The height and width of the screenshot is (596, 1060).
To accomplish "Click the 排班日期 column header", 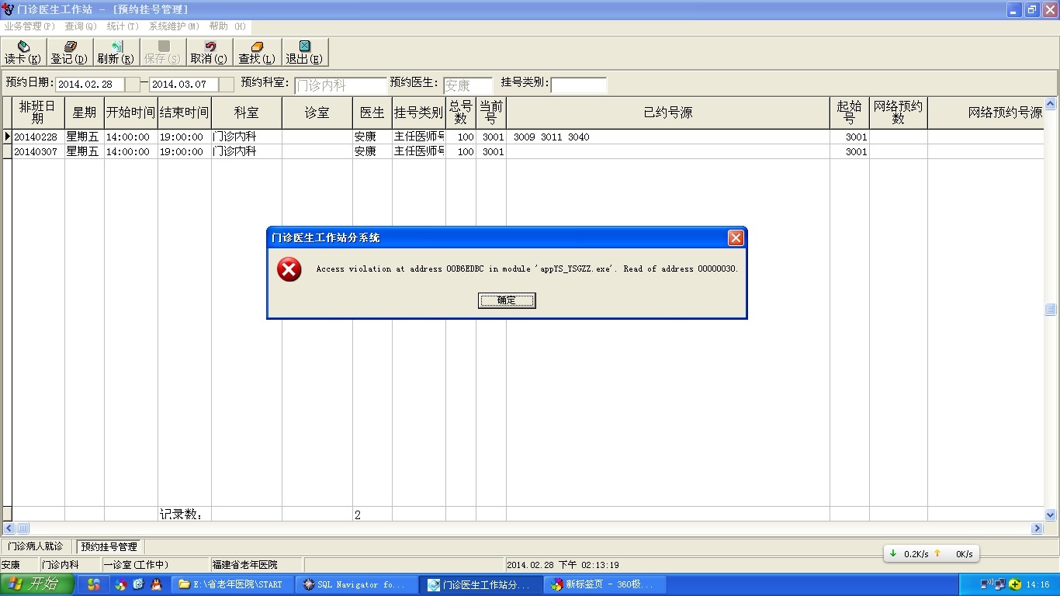I will click(38, 113).
